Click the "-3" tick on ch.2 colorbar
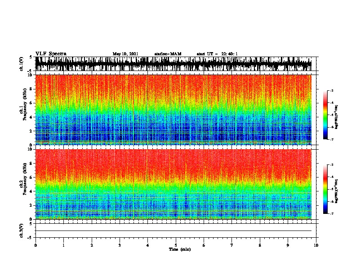The image size is (356, 275). 332,165
